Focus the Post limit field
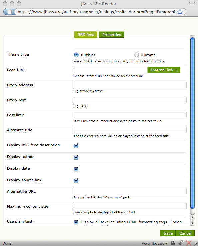The height and width of the screenshot is (246, 198). pos(130,115)
